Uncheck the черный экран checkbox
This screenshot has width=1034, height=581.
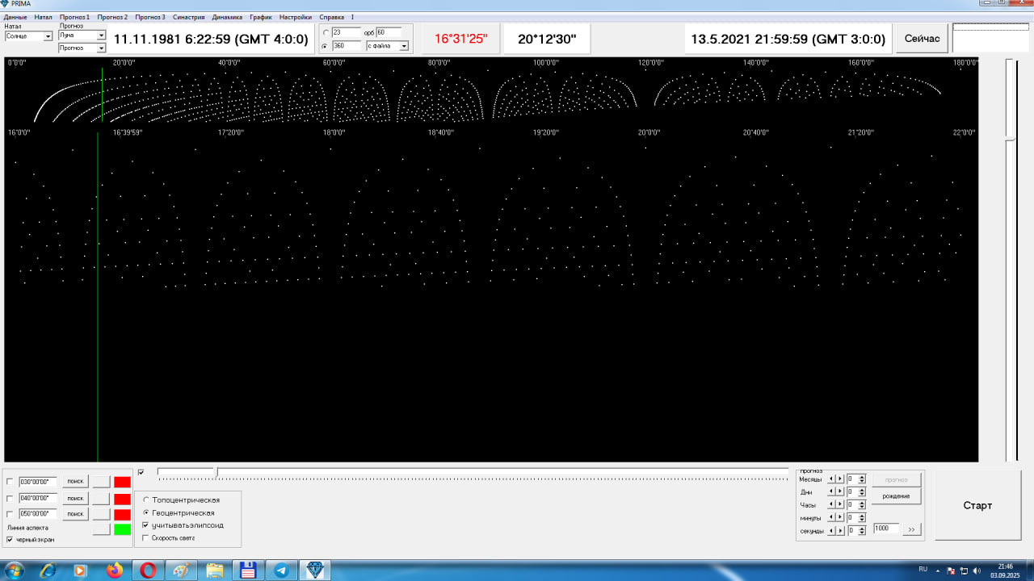pos(10,539)
